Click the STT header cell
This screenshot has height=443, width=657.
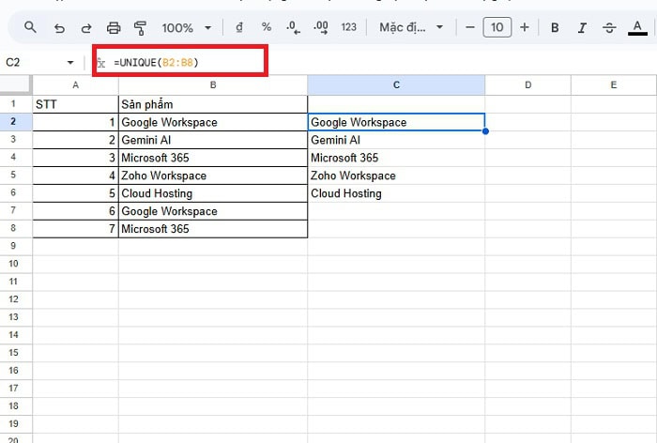pyautogui.click(x=75, y=104)
